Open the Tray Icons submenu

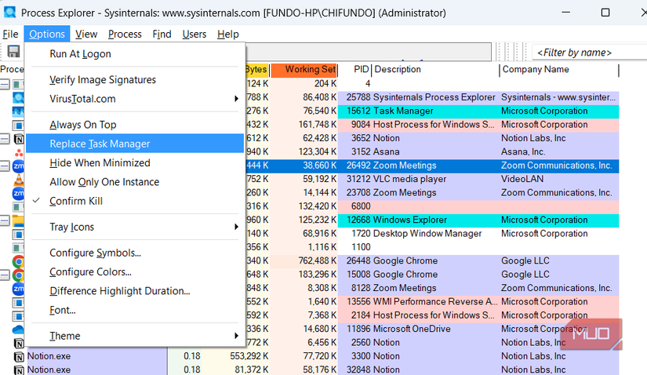135,226
